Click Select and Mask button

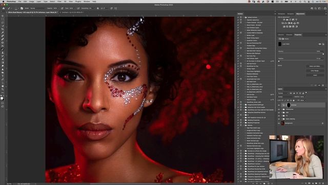coord(315,66)
